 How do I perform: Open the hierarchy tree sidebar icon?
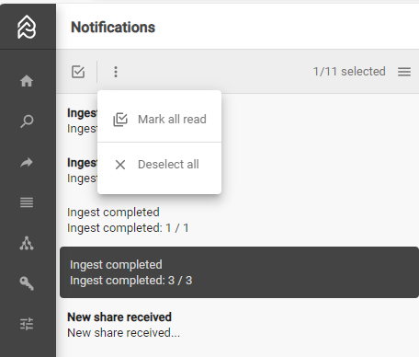click(27, 243)
